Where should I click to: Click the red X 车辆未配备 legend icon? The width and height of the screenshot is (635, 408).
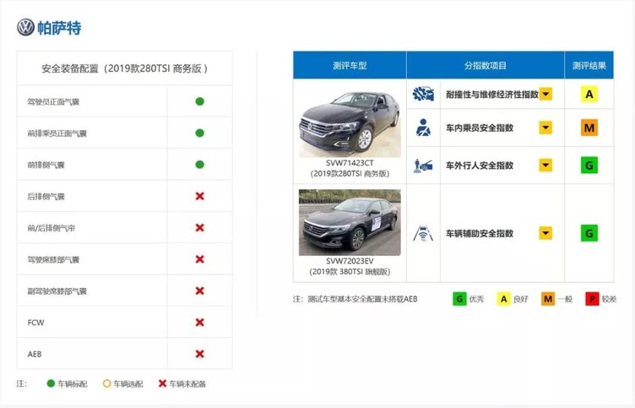(162, 384)
